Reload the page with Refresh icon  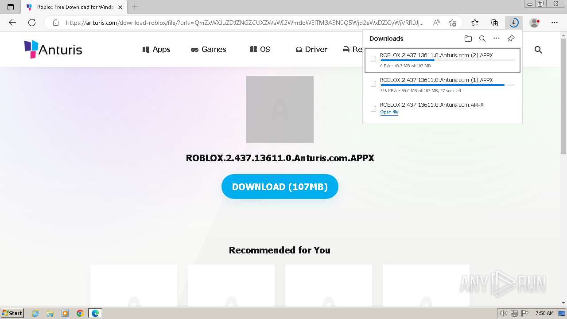[32, 23]
